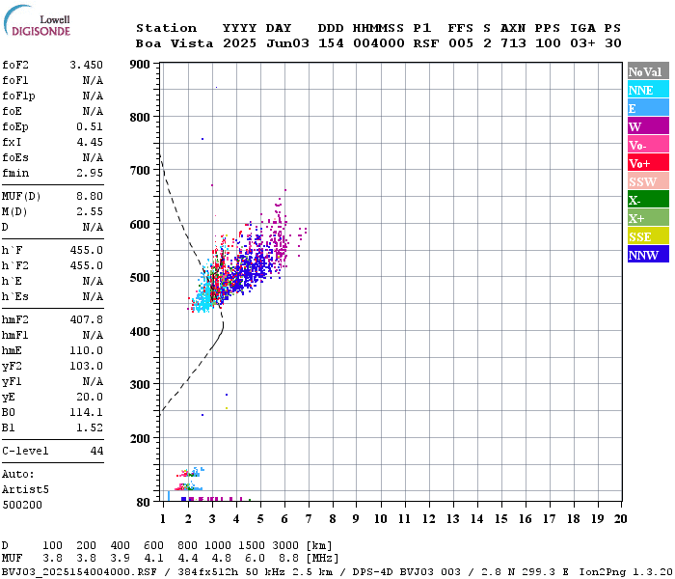Screen dimensions: 675x579
Task: Click the foF2 value 3.450
Action: click(x=86, y=65)
